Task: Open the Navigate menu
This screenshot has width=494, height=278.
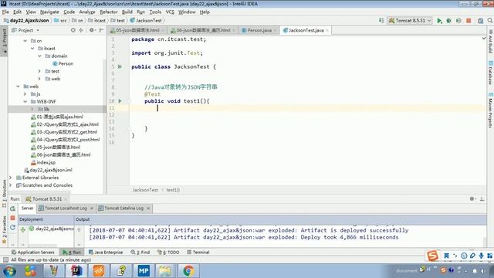Action: pyautogui.click(x=49, y=12)
